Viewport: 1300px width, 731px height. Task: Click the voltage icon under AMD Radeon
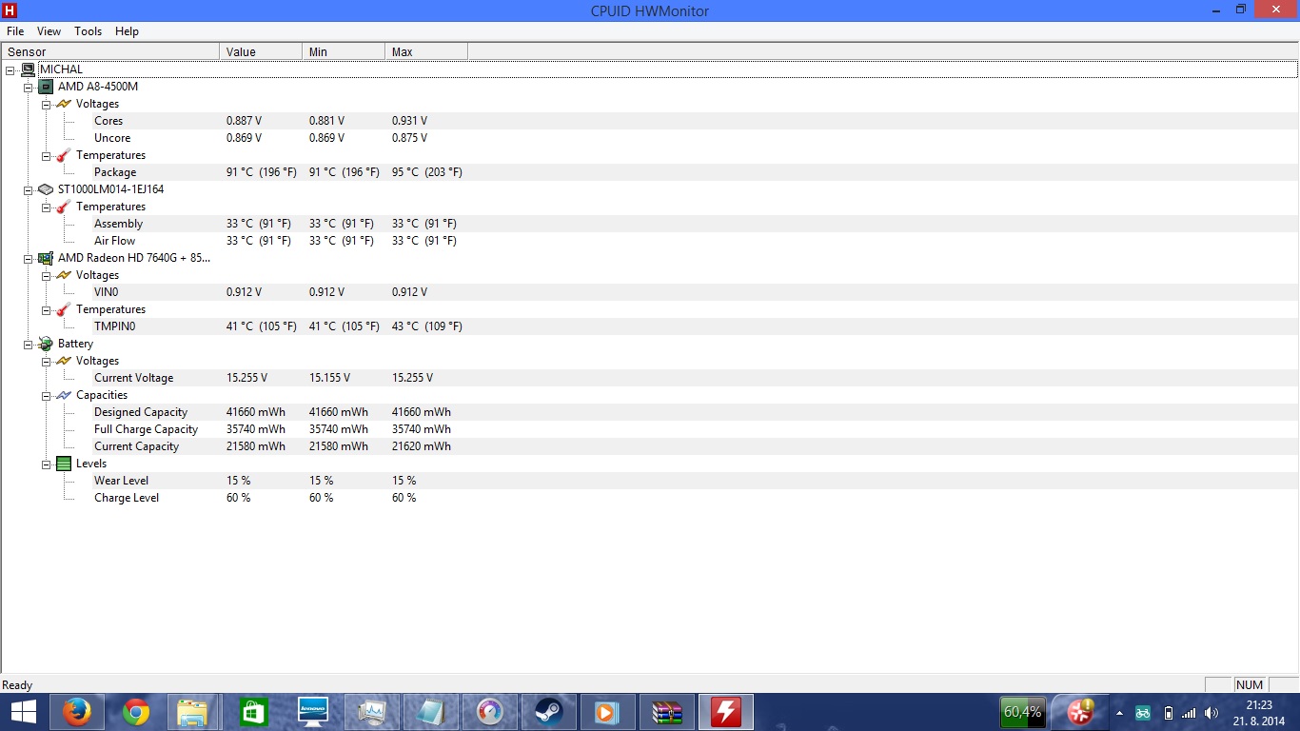click(x=64, y=275)
